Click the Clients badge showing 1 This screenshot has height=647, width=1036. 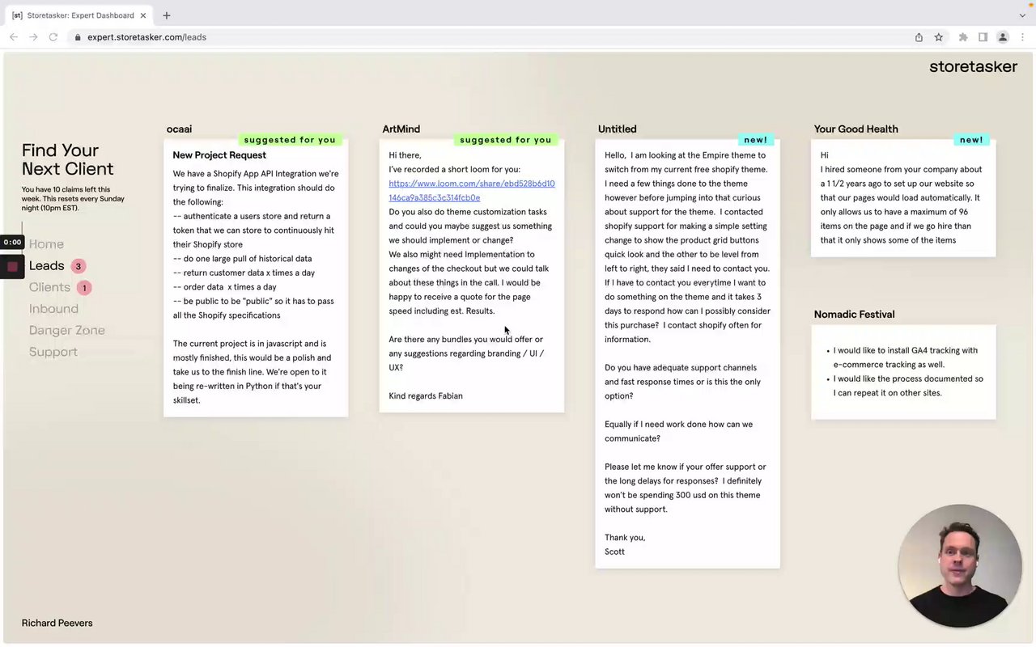pos(84,288)
